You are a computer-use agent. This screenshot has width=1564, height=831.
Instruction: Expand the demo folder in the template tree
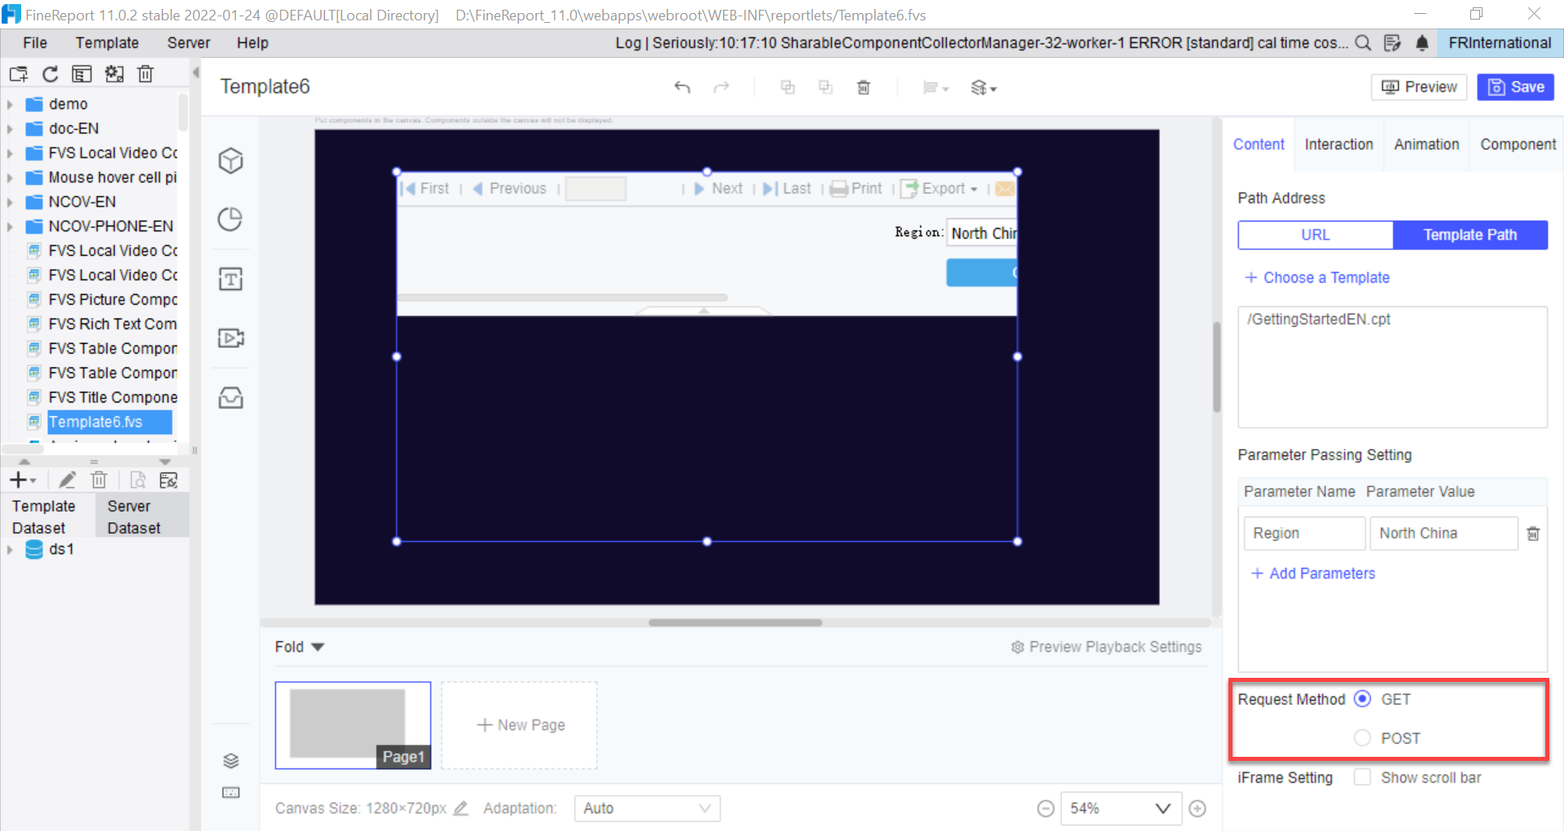(10, 103)
